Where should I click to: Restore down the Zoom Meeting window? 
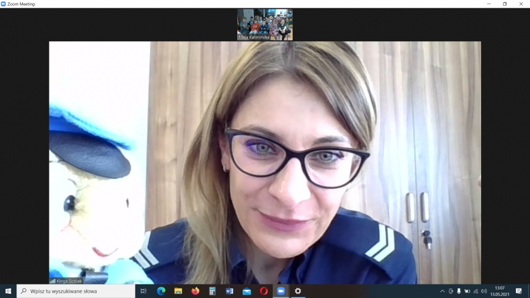point(505,4)
